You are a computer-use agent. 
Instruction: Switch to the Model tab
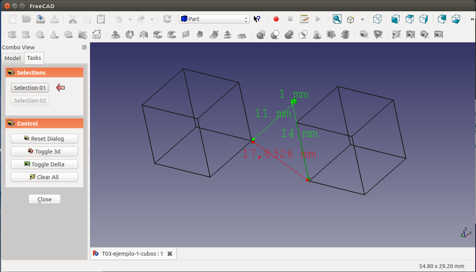pyautogui.click(x=12, y=58)
